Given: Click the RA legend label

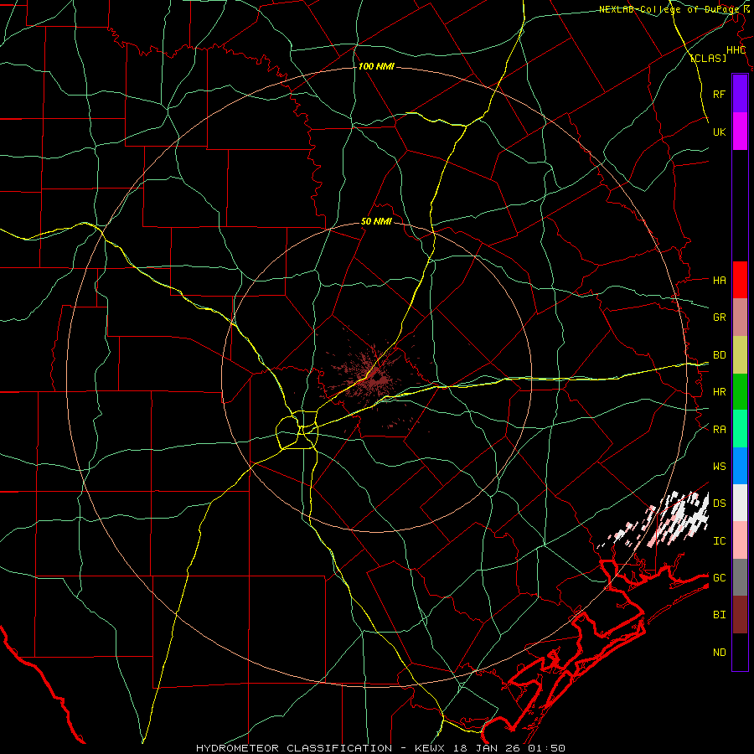Looking at the screenshot, I should click(719, 430).
